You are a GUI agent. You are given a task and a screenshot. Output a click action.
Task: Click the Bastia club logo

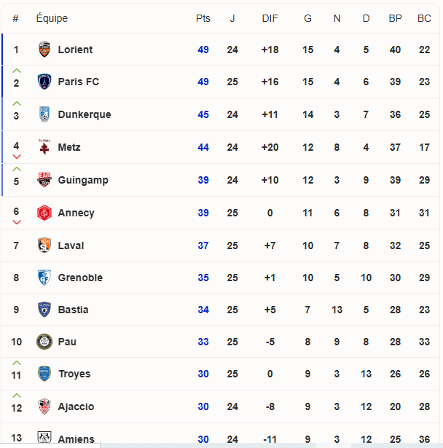click(x=44, y=310)
